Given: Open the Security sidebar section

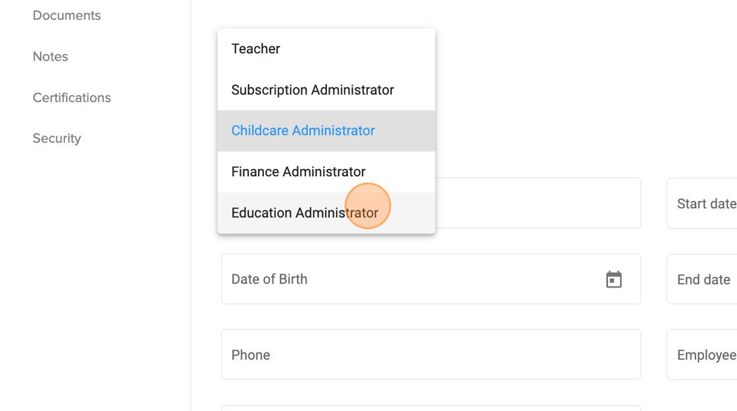Looking at the screenshot, I should [x=57, y=138].
